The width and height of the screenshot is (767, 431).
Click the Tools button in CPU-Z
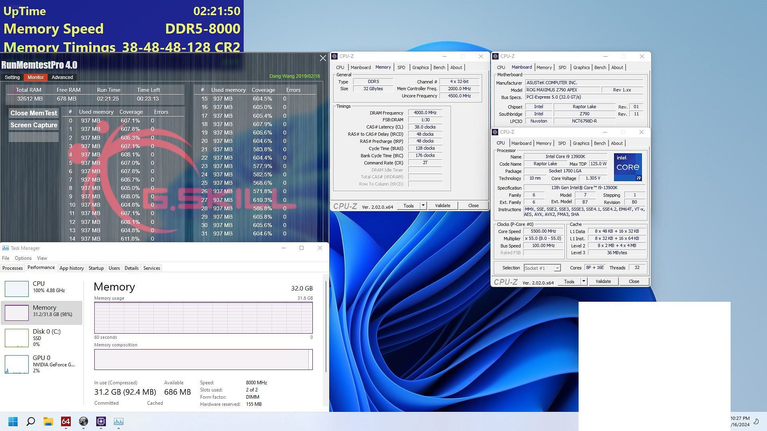coord(568,281)
